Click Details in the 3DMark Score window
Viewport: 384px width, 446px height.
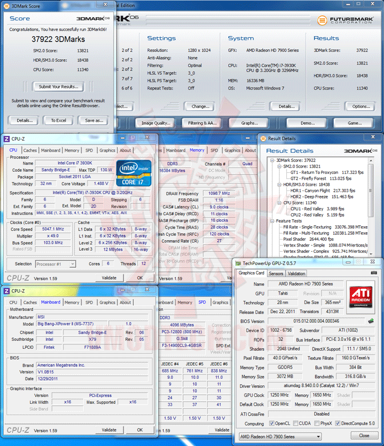click(x=25, y=121)
